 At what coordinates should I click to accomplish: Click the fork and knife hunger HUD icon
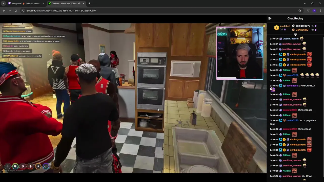point(23,166)
